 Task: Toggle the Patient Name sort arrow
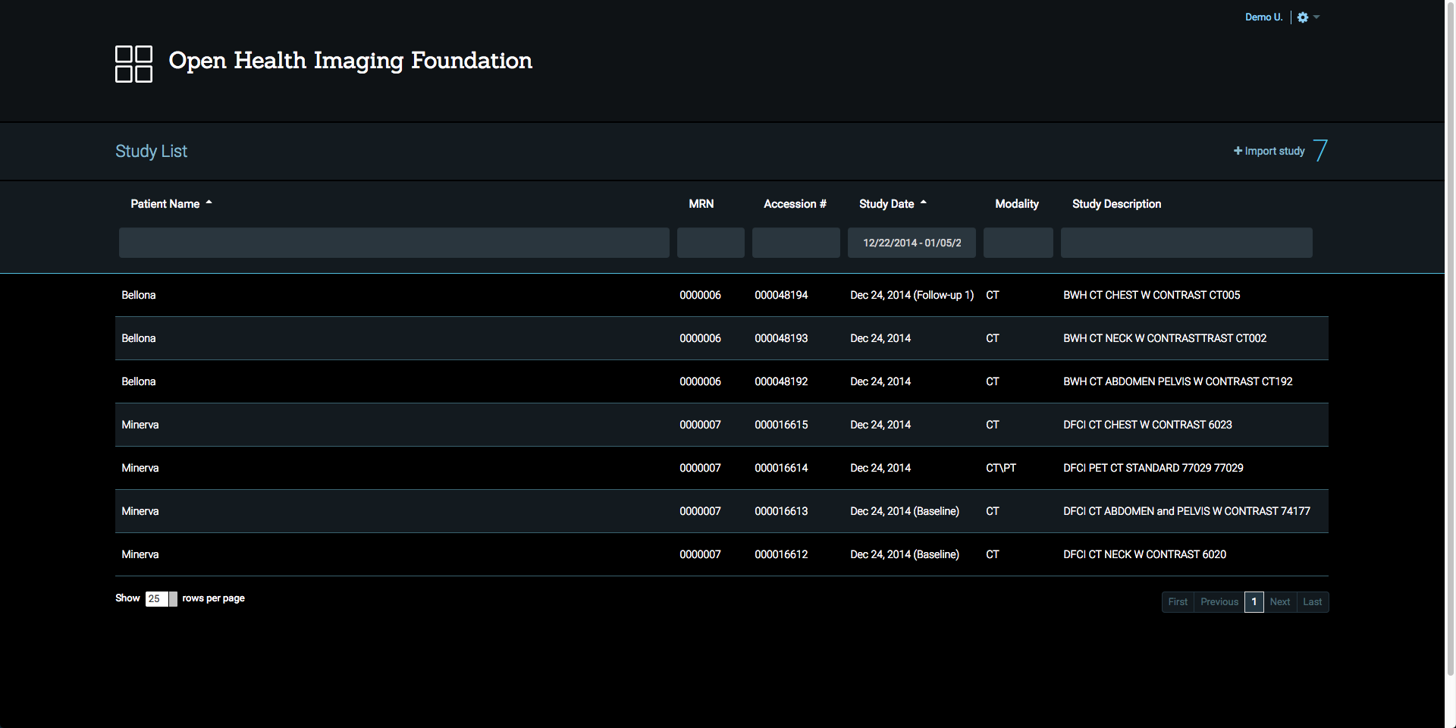coord(209,203)
